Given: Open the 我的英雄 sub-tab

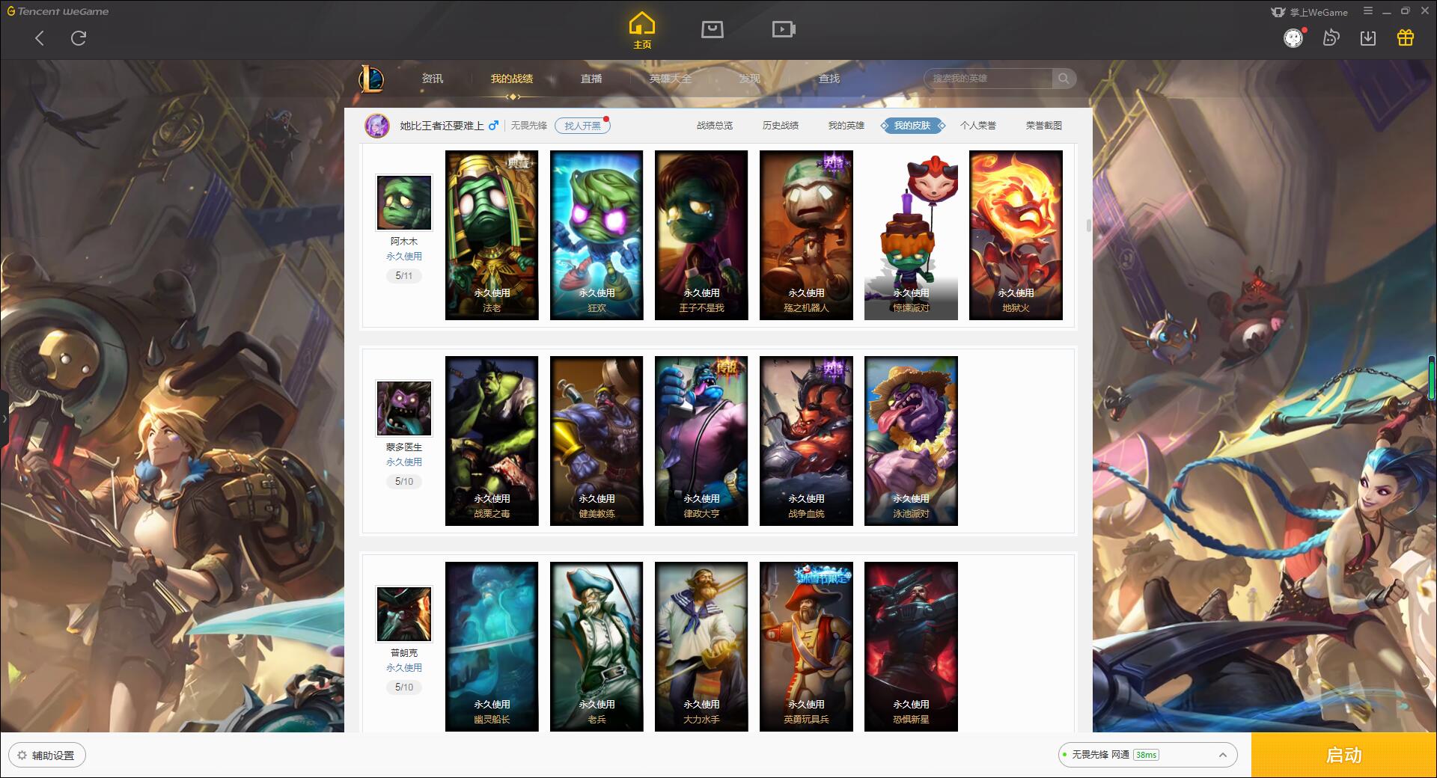Looking at the screenshot, I should pos(846,126).
